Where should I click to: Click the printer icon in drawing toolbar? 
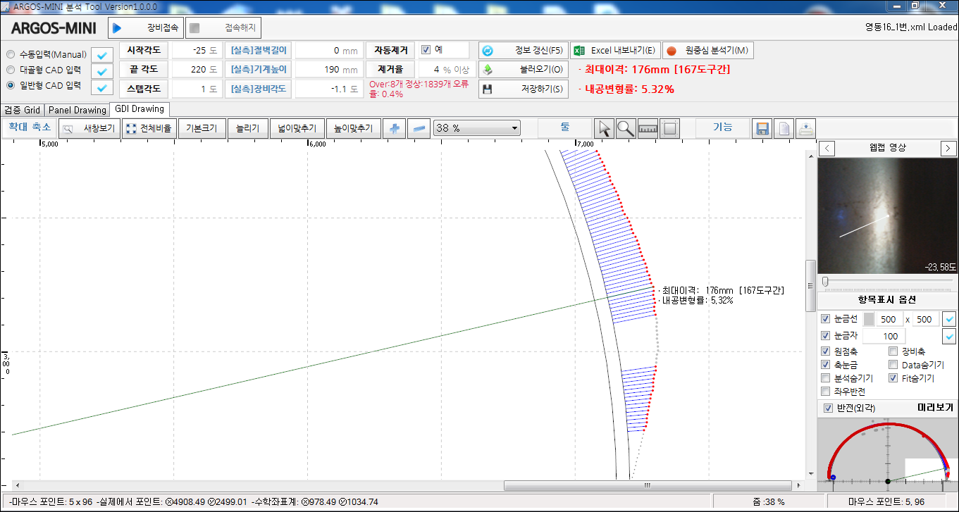806,128
